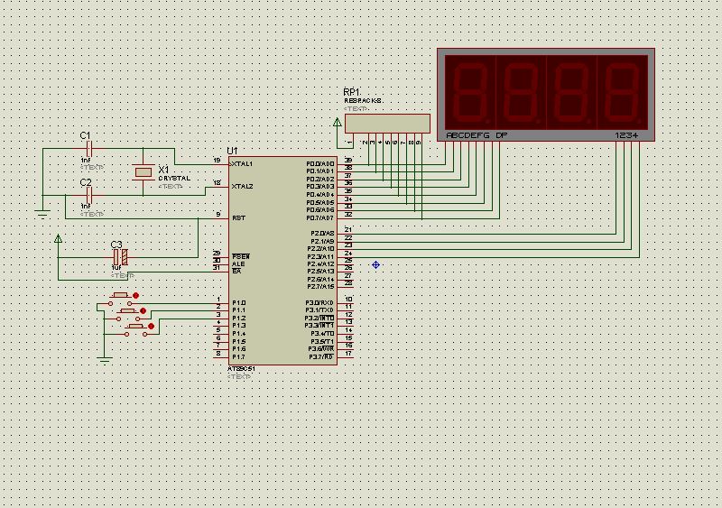This screenshot has width=722, height=508.
Task: Click the 'RP1' reference label
Action: click(x=352, y=92)
